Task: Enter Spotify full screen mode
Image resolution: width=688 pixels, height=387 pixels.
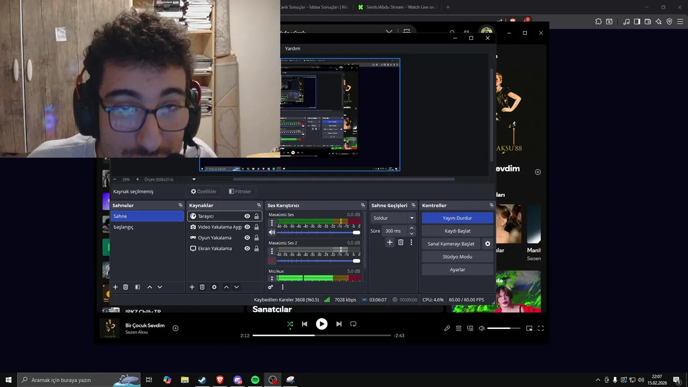Action: tap(541, 328)
